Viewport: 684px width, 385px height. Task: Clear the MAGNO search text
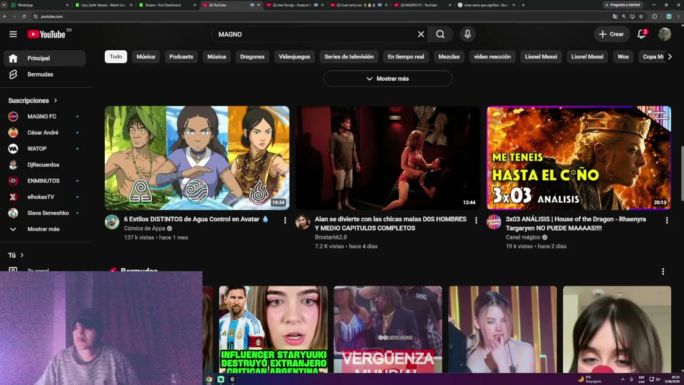421,34
